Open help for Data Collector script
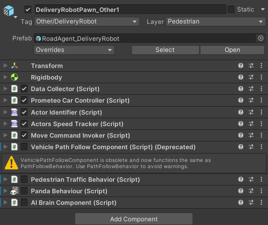The width and height of the screenshot is (268, 225). tap(241, 89)
